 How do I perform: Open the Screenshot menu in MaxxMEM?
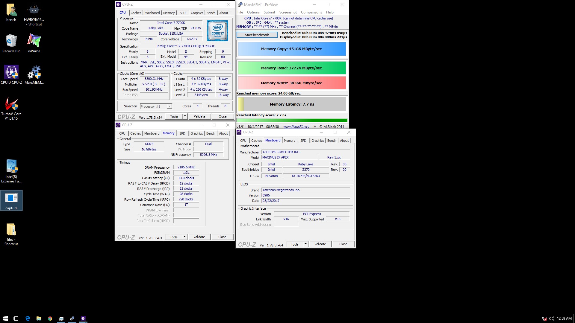[288, 12]
